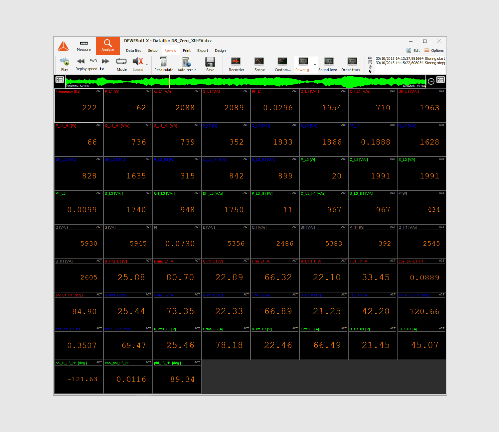499x432 pixels.
Task: Click the PF_L2 value 0.1888
Action: point(376,142)
